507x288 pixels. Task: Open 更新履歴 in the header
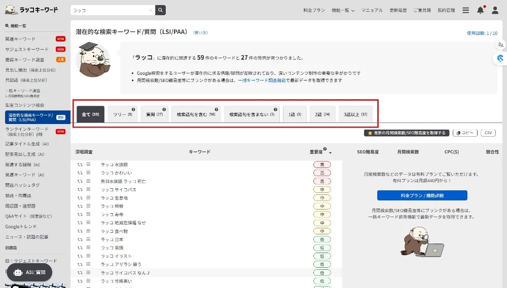coord(398,10)
